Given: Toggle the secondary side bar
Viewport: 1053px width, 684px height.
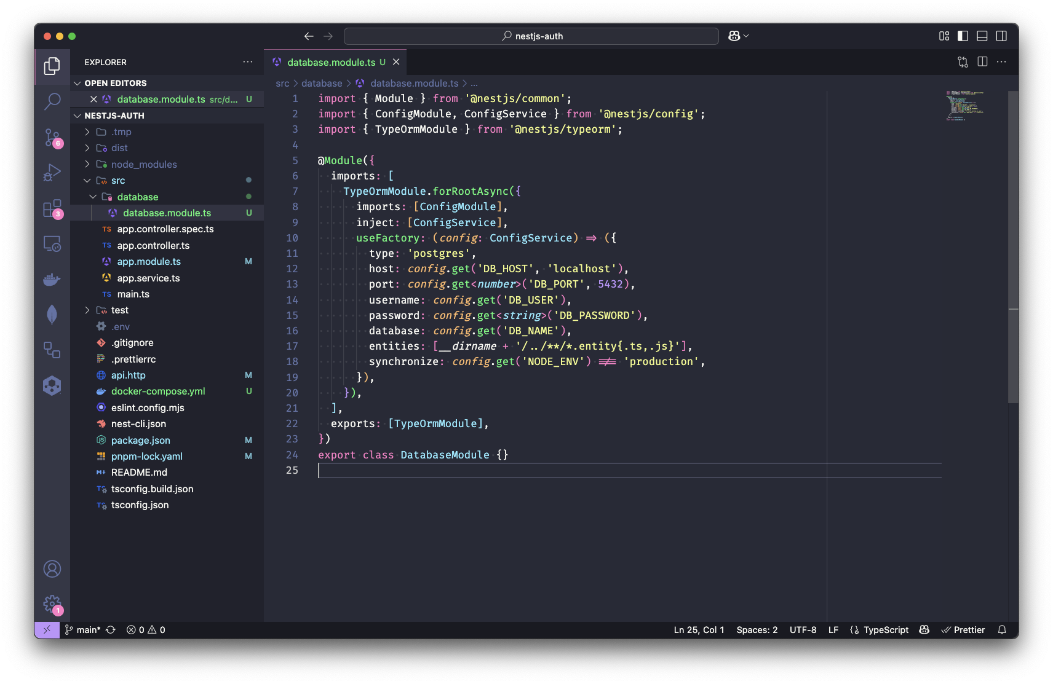Looking at the screenshot, I should [1001, 36].
